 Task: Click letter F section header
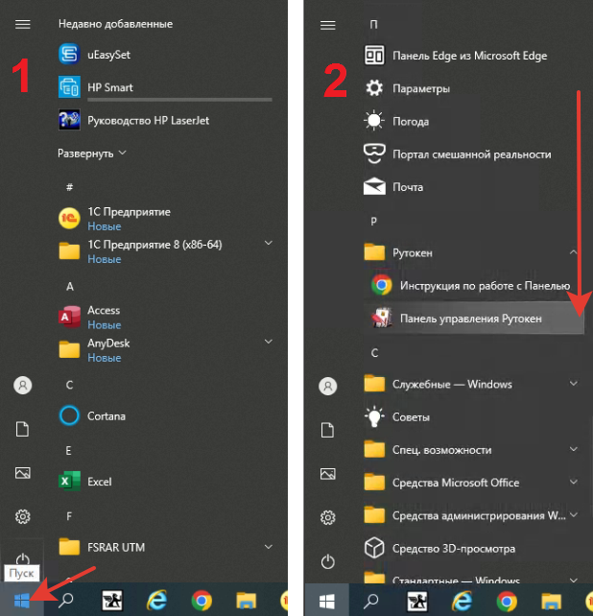point(69,516)
